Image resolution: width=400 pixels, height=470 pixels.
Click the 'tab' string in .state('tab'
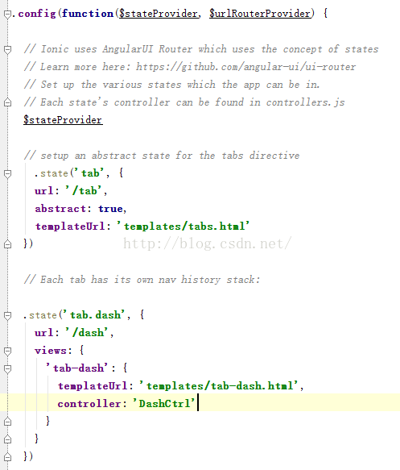89,173
